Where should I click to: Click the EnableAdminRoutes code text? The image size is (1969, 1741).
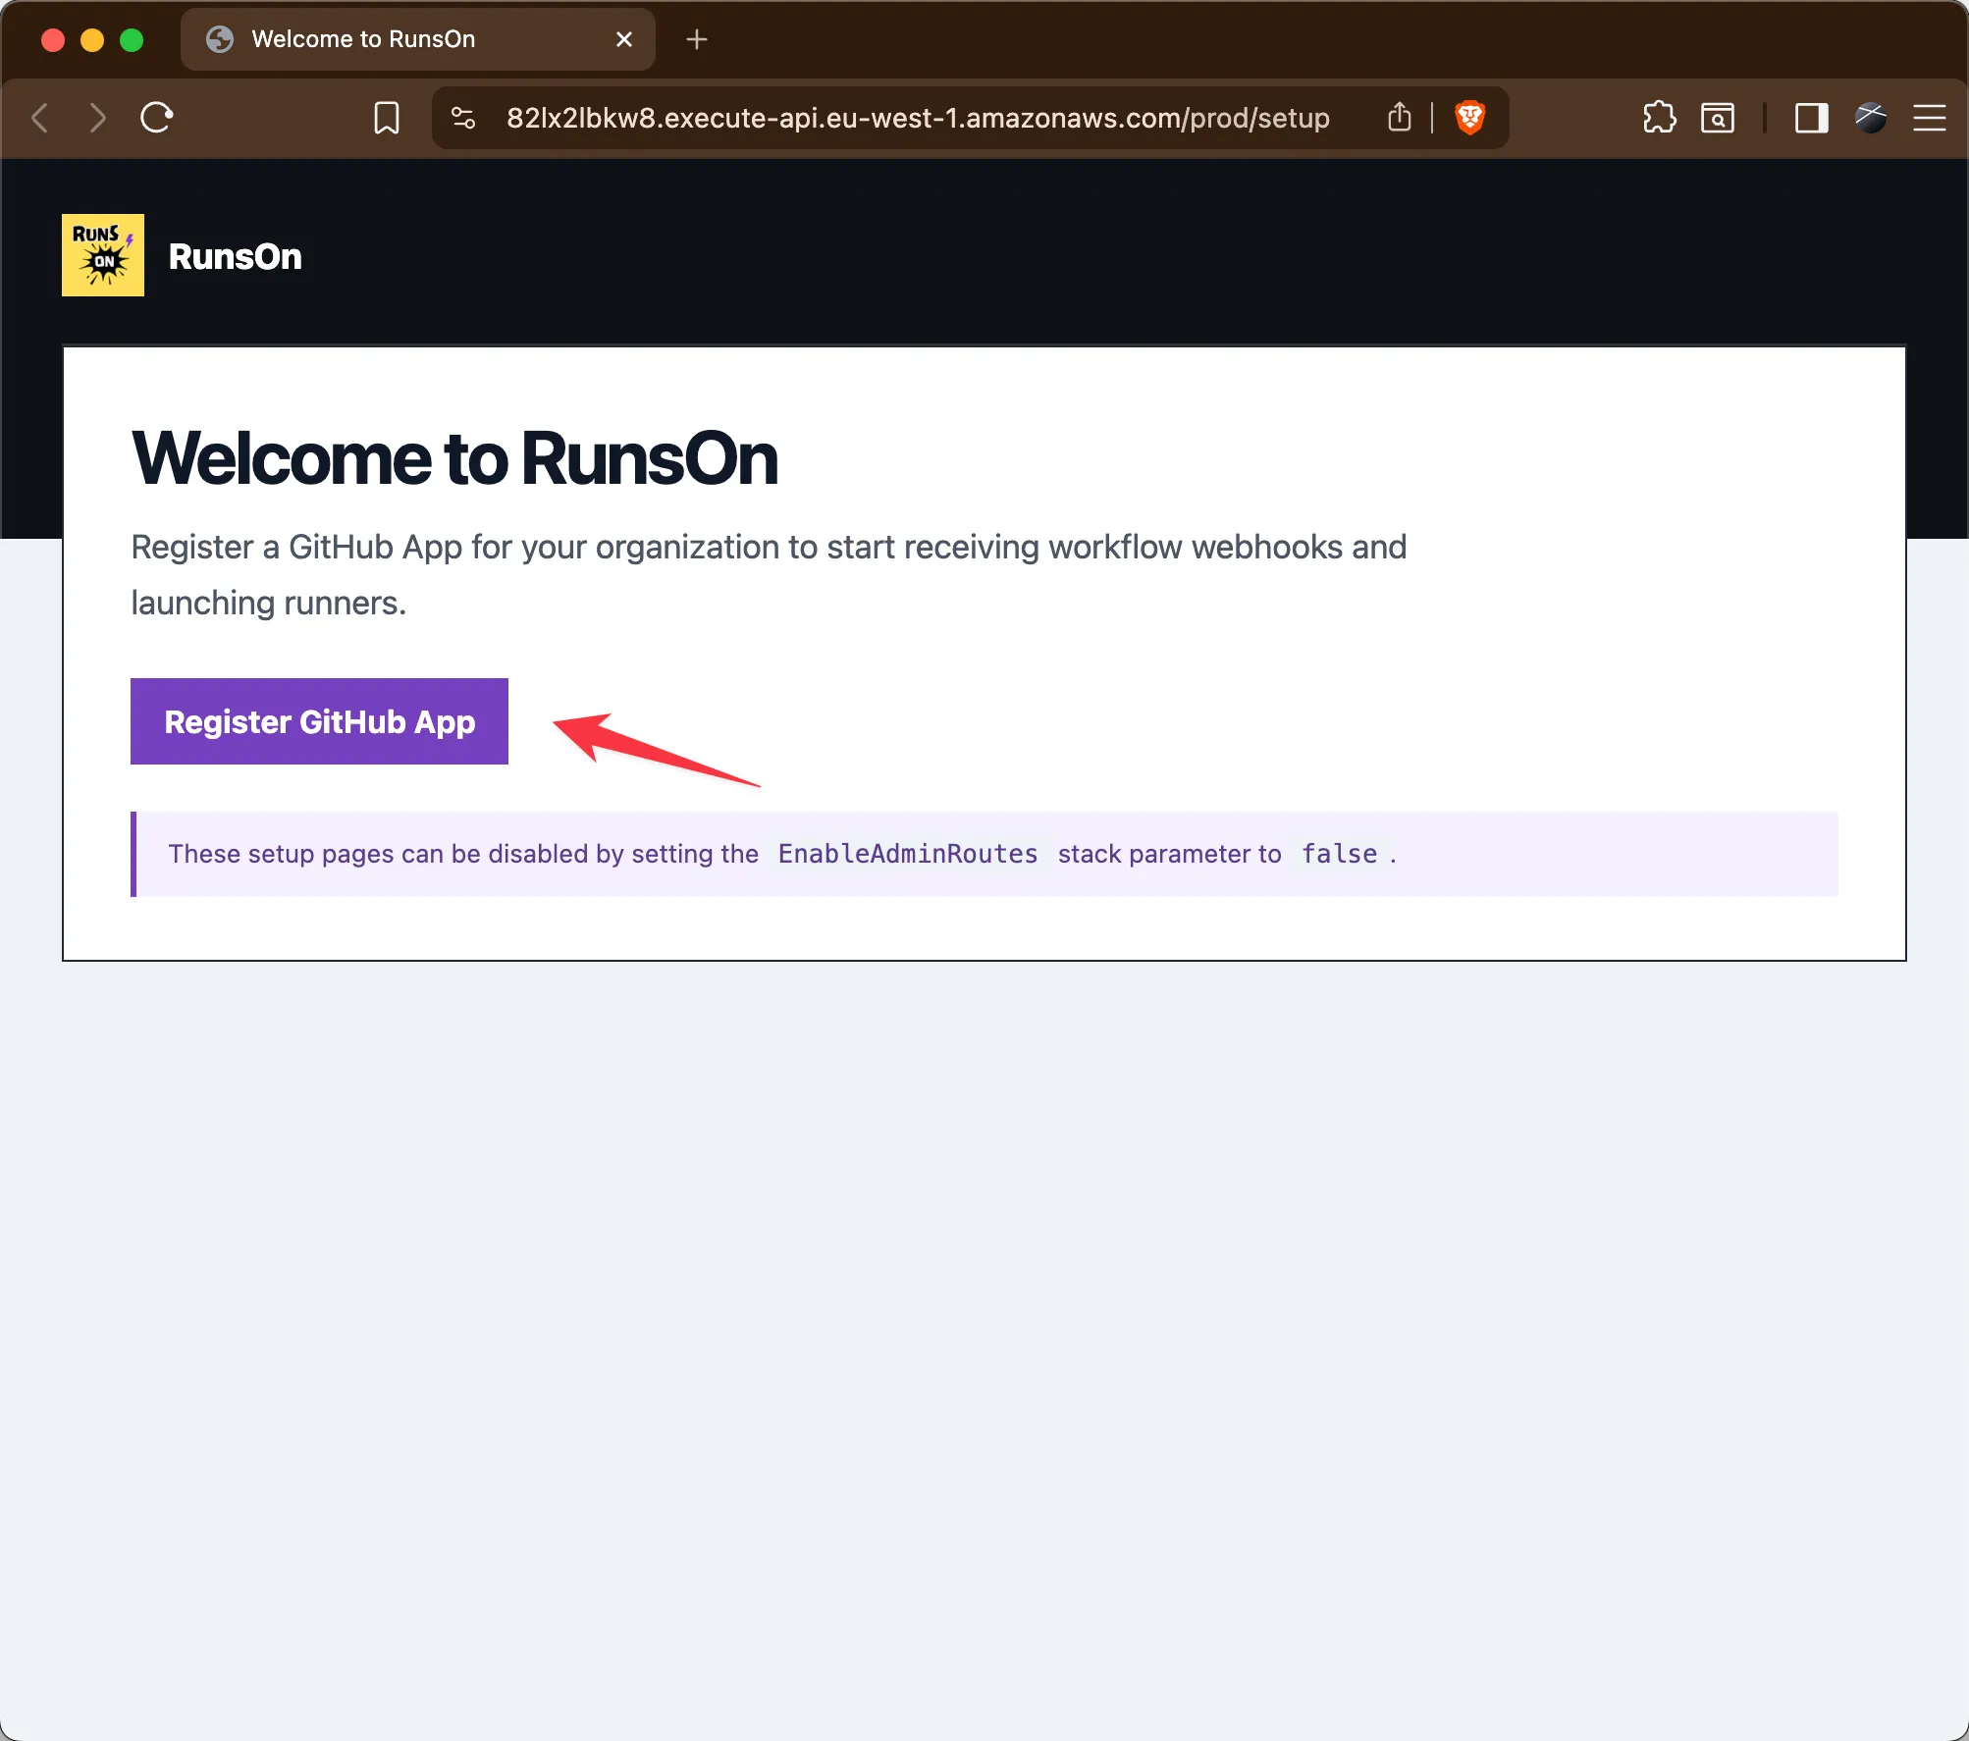(x=908, y=854)
